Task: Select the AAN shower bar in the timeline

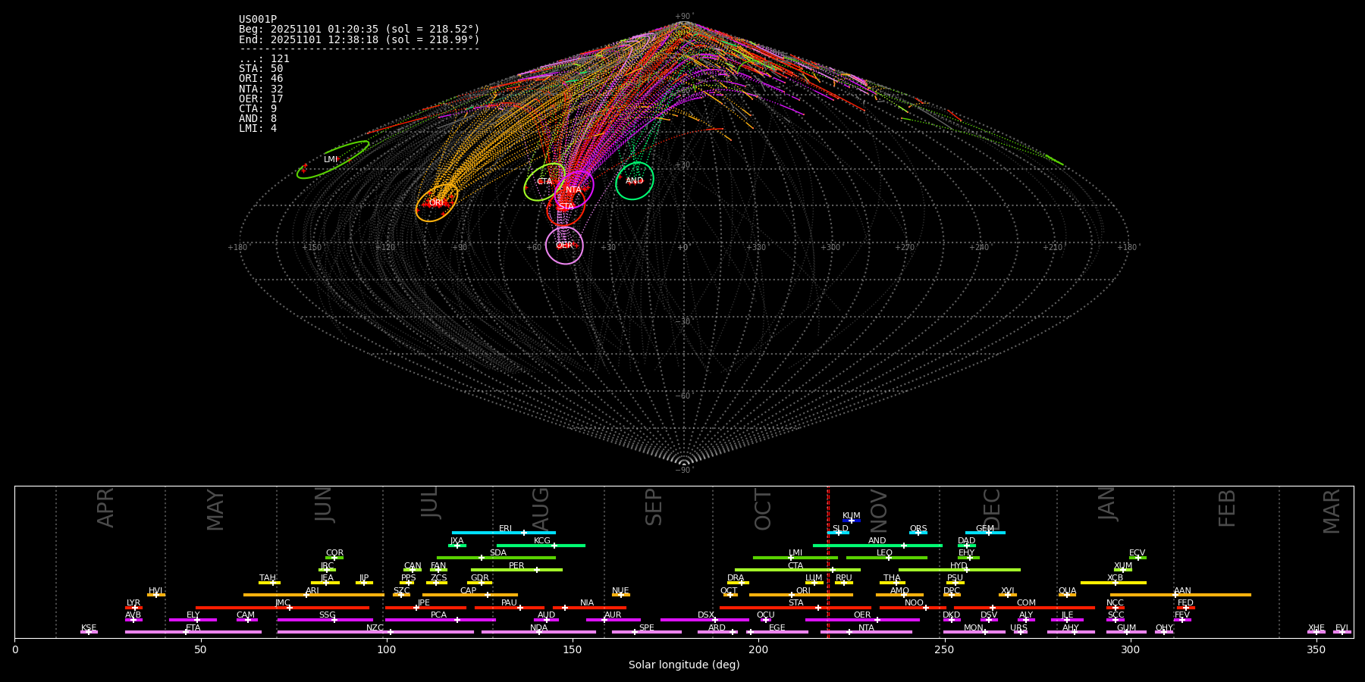Action: click(1181, 595)
